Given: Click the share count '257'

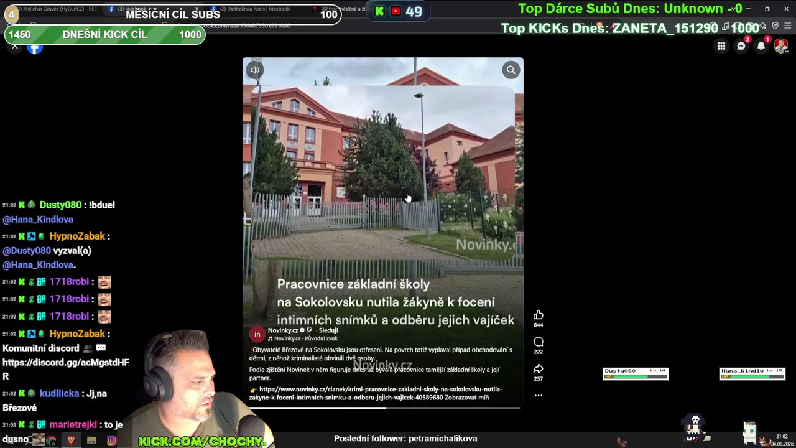Looking at the screenshot, I should [539, 378].
